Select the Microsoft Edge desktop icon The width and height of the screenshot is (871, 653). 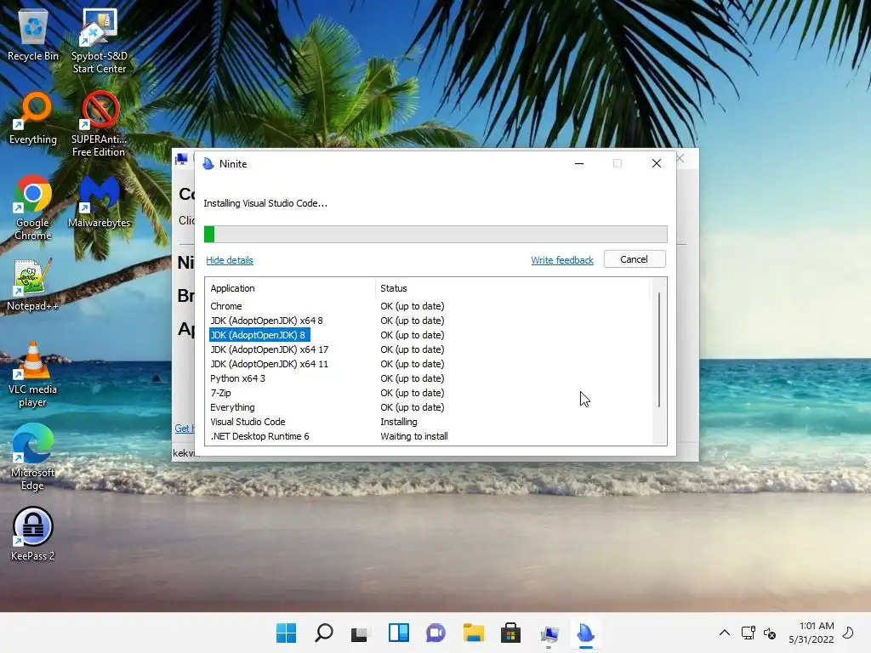tap(32, 457)
